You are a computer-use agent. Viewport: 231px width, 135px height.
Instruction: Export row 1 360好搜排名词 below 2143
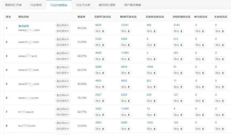point(178,31)
